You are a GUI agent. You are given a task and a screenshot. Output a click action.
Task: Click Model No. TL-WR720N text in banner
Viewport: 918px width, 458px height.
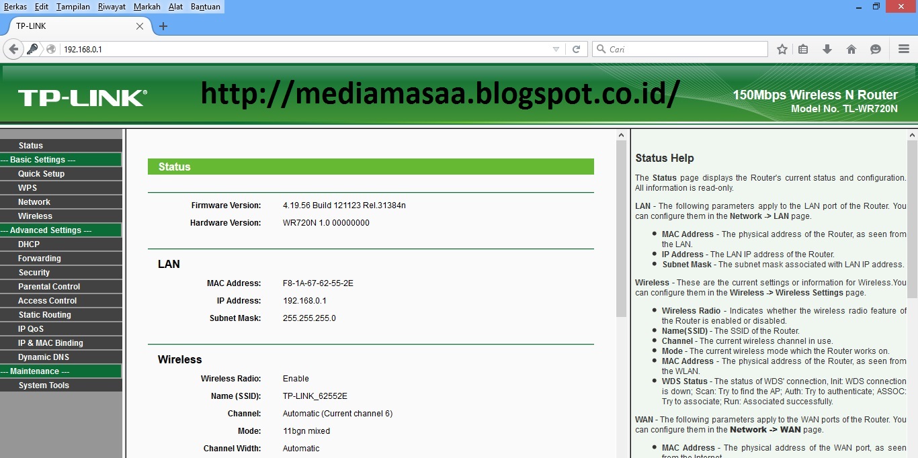tap(844, 109)
